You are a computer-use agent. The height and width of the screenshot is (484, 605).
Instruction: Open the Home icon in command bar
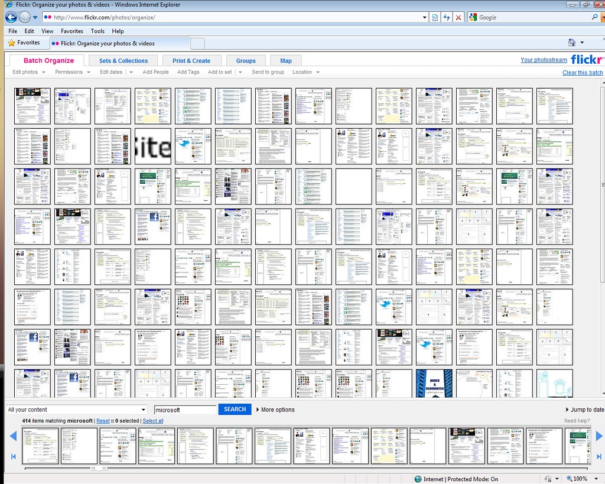pyautogui.click(x=572, y=43)
